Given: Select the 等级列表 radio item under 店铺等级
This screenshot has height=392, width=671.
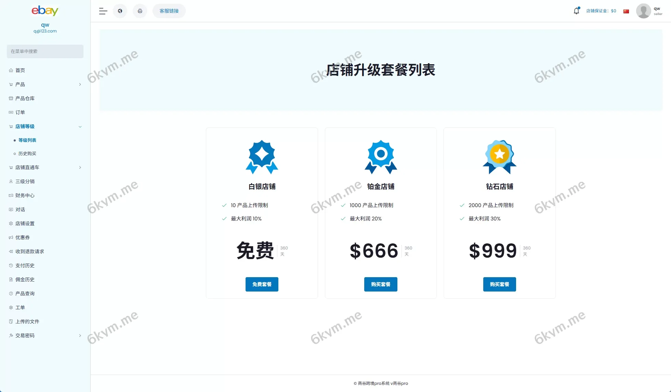Looking at the screenshot, I should 28,140.
